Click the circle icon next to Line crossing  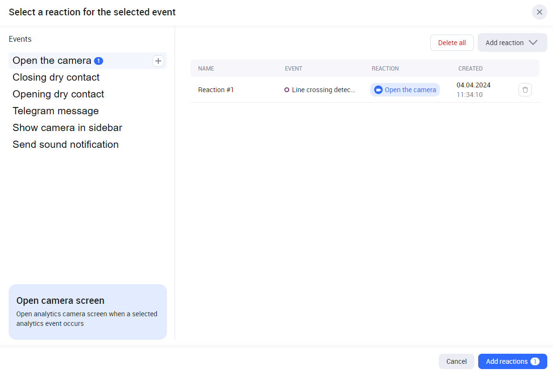287,90
